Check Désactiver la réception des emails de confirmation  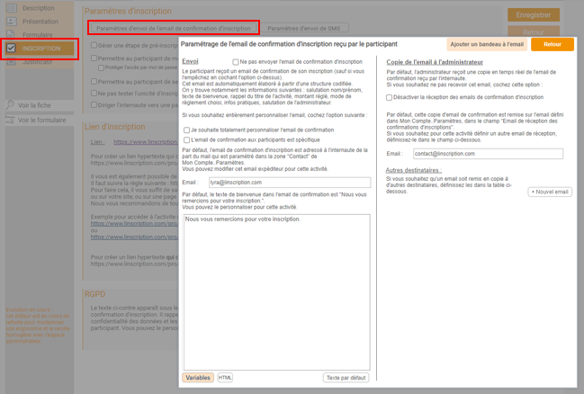(390, 97)
